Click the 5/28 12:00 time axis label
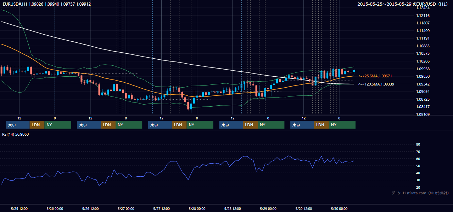The width and height of the screenshot is (453, 212). [233, 208]
